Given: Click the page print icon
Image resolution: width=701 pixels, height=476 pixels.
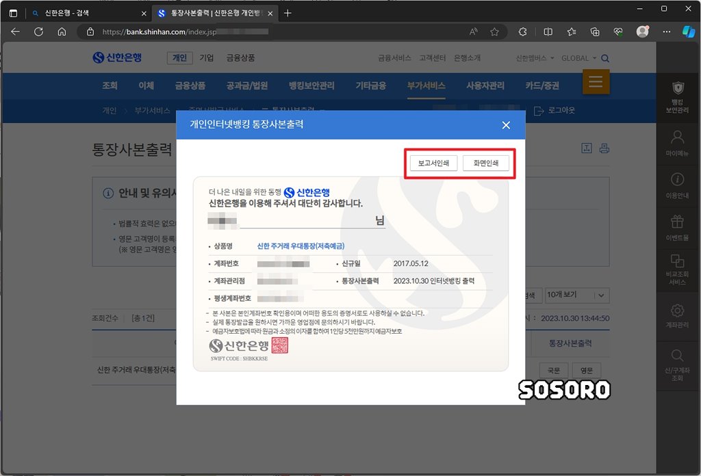Looking at the screenshot, I should pyautogui.click(x=604, y=148).
